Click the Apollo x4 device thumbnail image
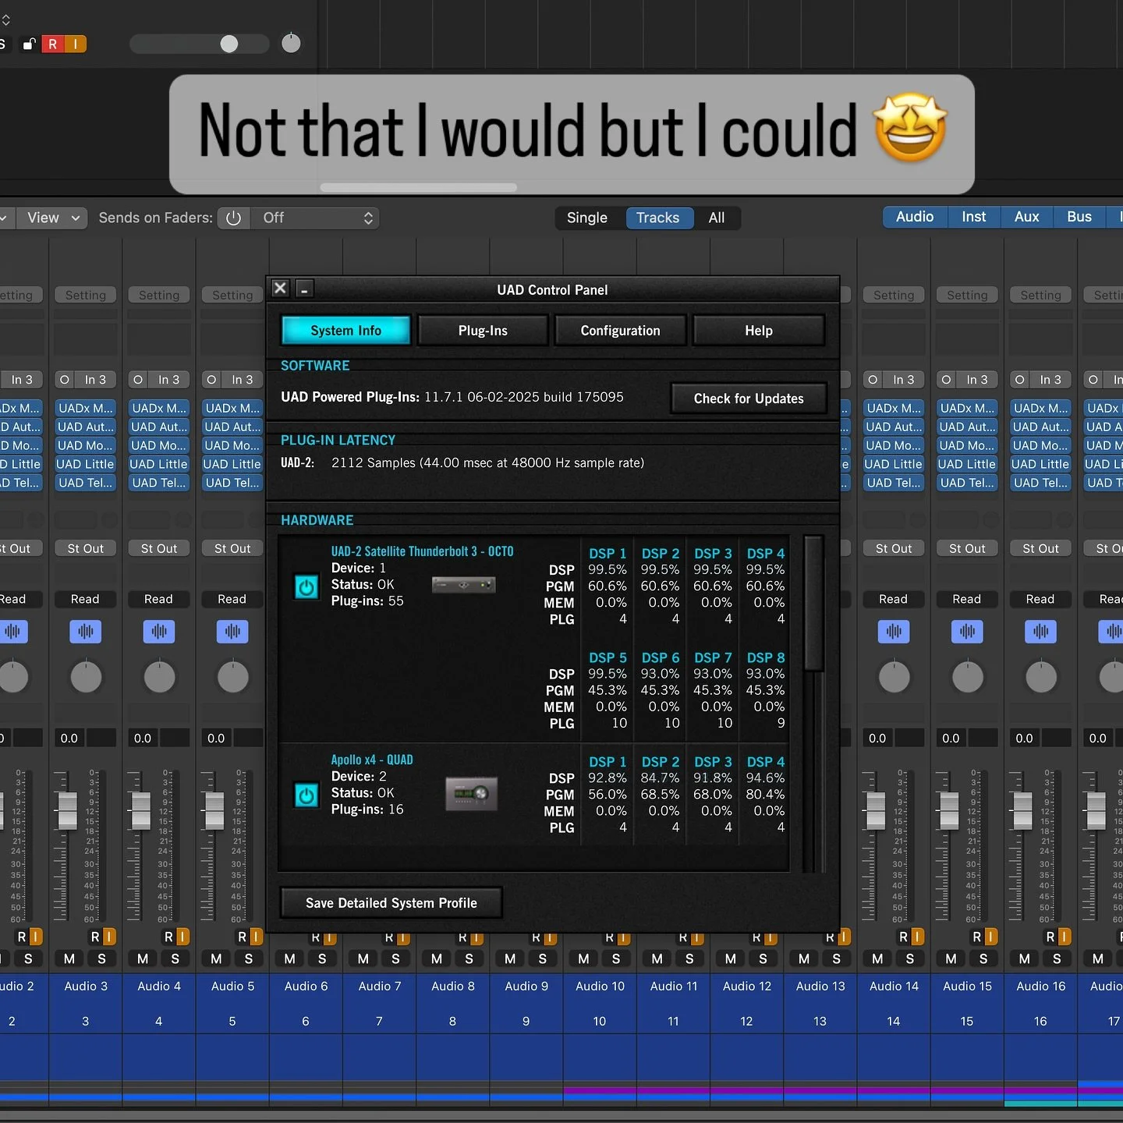This screenshot has width=1123, height=1123. (x=471, y=794)
